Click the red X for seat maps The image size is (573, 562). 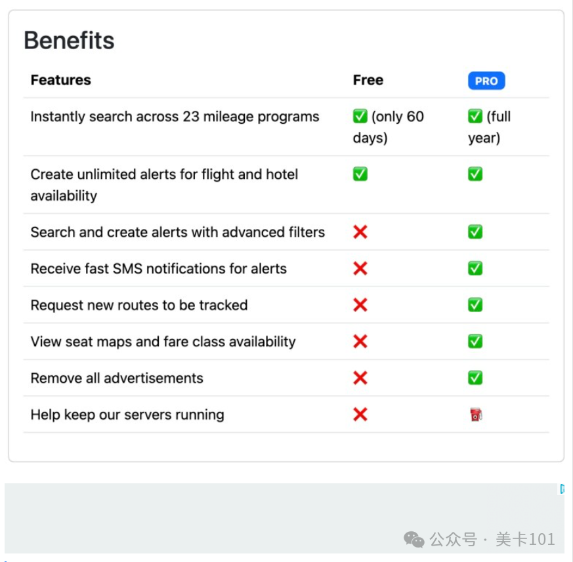(360, 342)
